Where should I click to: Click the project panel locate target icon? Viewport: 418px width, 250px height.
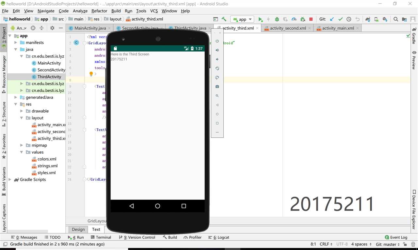[33, 28]
